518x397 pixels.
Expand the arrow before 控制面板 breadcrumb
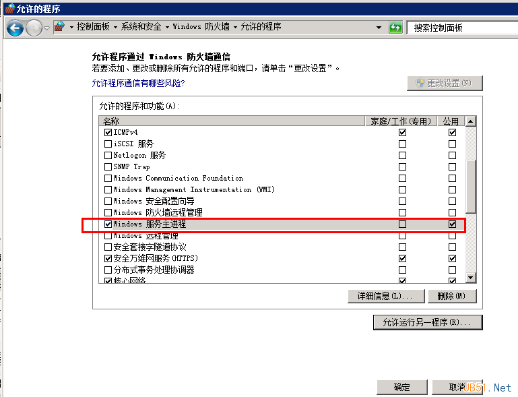pos(71,28)
